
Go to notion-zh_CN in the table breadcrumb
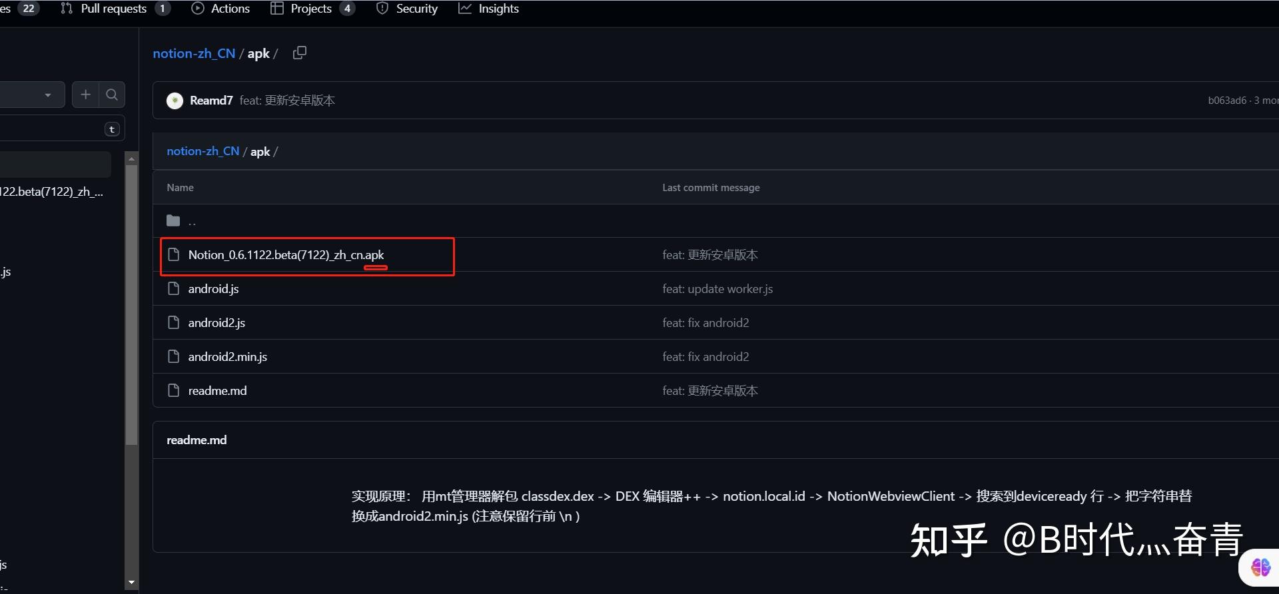pyautogui.click(x=203, y=151)
